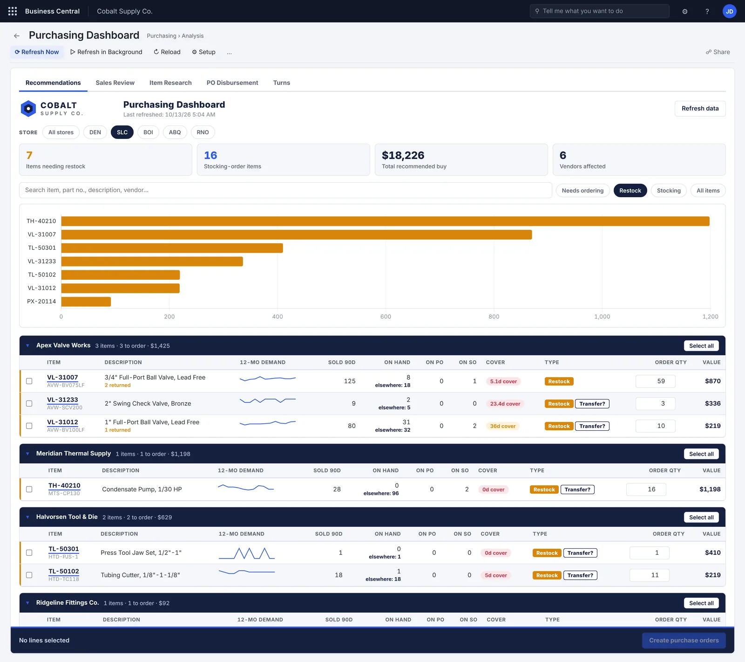
Task: Click Transfer? for VL-31233
Action: (x=592, y=404)
